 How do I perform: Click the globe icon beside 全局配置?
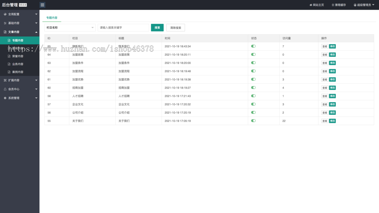coord(5,14)
